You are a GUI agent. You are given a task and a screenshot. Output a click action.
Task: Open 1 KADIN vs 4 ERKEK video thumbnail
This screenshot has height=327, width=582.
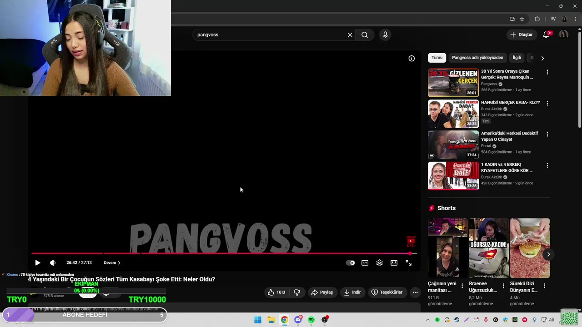pyautogui.click(x=453, y=176)
